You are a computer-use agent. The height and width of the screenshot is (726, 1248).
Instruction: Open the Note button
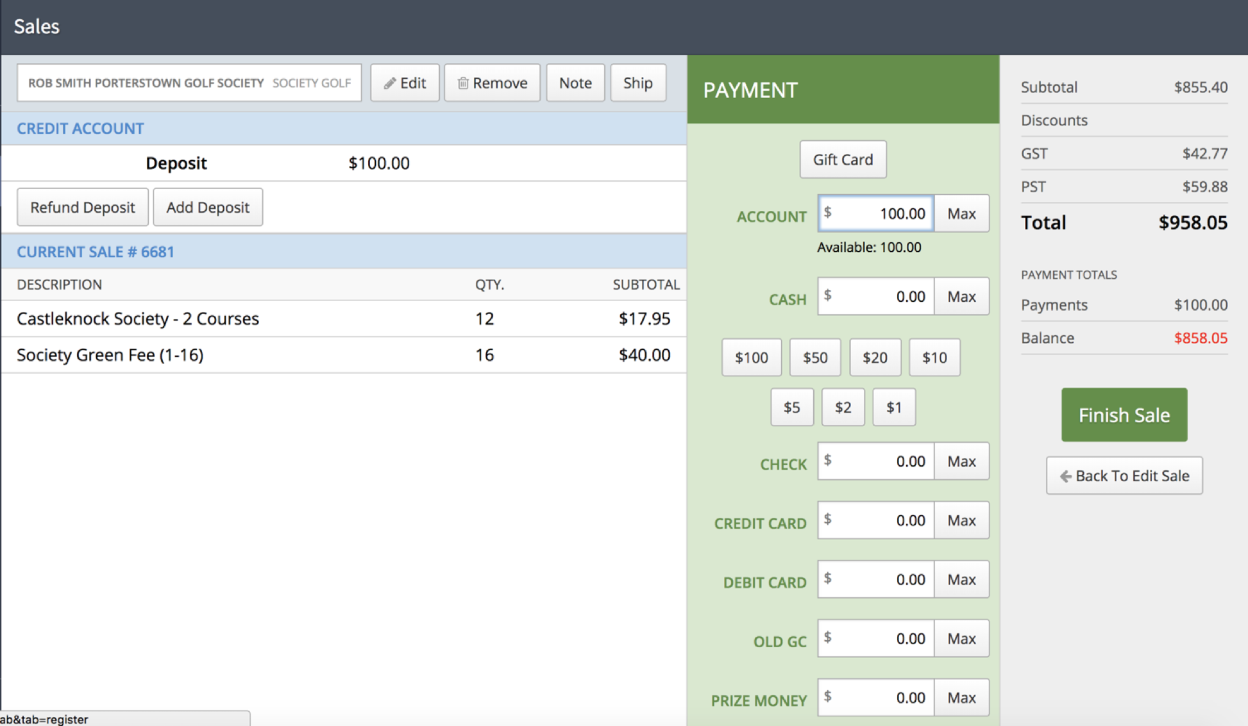pos(575,83)
